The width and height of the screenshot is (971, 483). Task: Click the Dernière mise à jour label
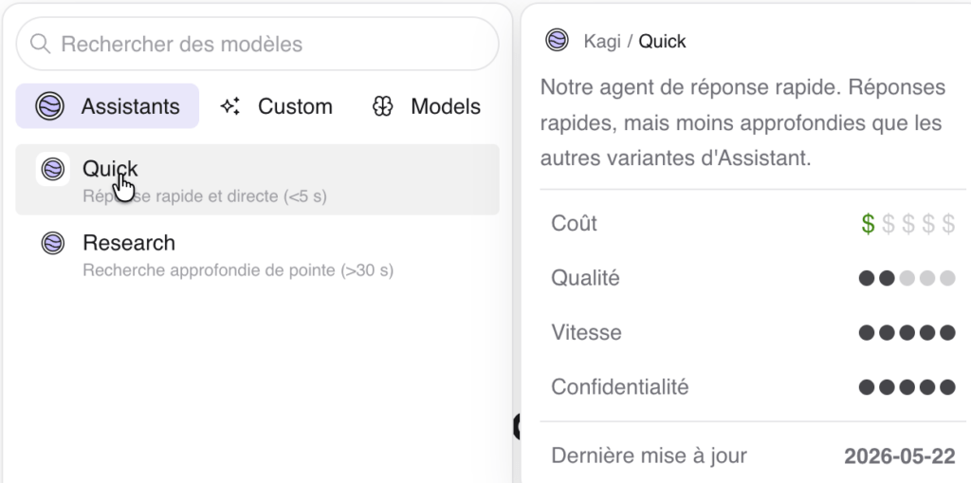click(649, 455)
